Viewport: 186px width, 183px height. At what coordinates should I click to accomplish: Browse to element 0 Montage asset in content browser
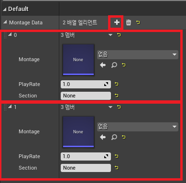pyautogui.click(x=114, y=65)
